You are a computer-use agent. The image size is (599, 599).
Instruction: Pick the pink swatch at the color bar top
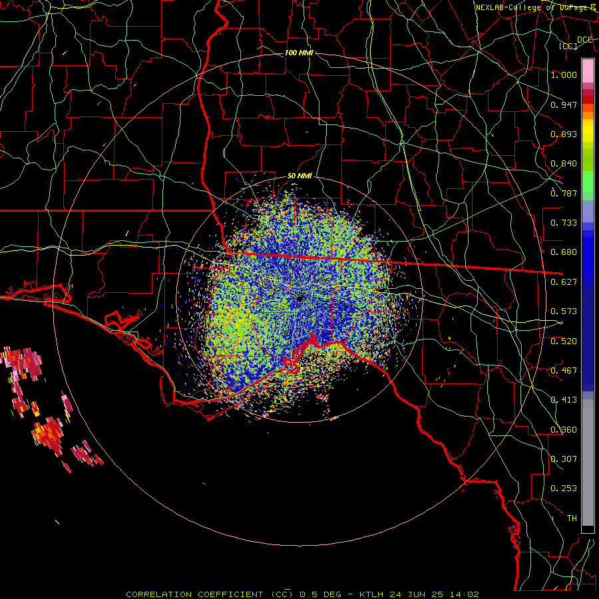pyautogui.click(x=588, y=71)
